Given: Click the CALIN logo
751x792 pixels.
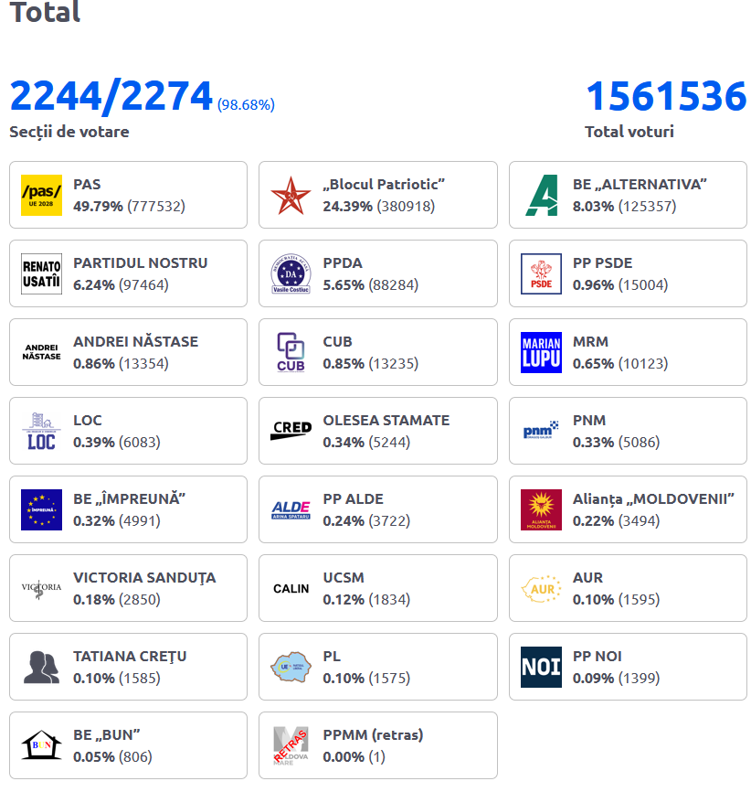Looking at the screenshot, I should coord(291,588).
